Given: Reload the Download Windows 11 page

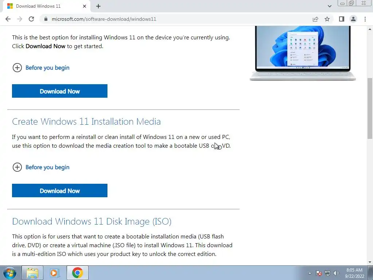Looking at the screenshot, I should (31, 19).
